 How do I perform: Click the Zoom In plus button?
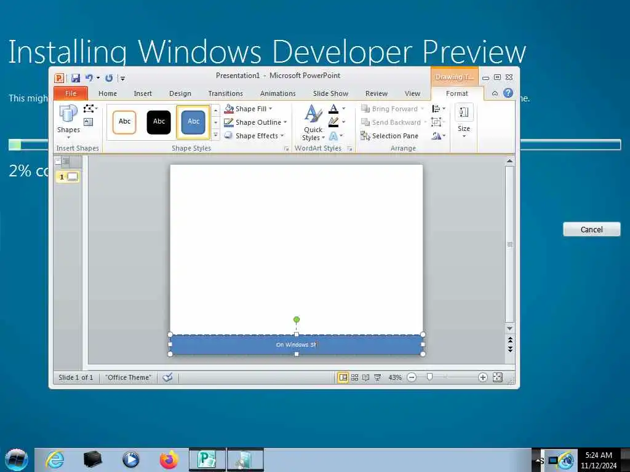[x=482, y=377]
